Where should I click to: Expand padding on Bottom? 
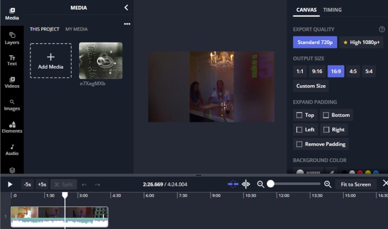(x=337, y=115)
